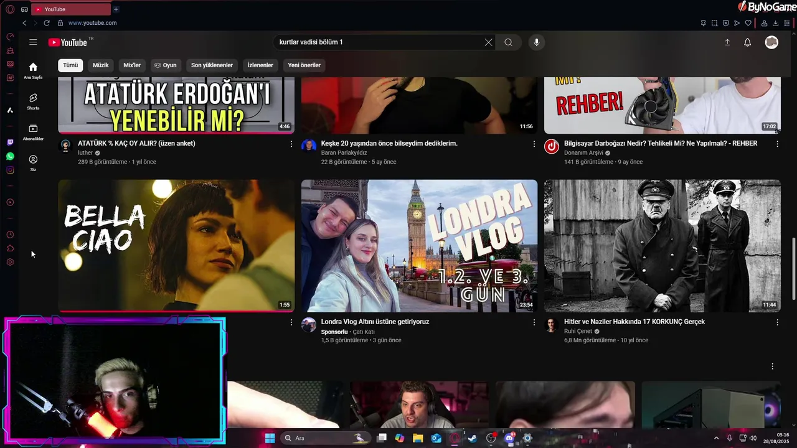Open Instagram in the Opera GX sidebar
This screenshot has height=448, width=797.
(10, 170)
